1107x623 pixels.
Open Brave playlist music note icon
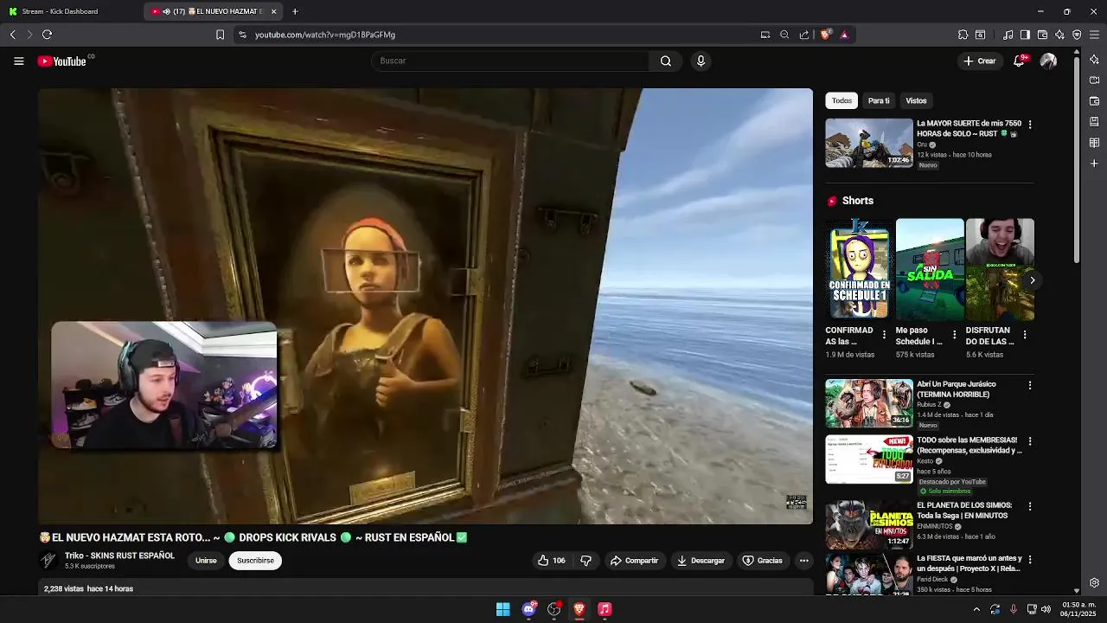click(1008, 35)
